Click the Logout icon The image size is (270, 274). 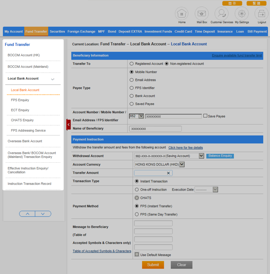point(261,14)
